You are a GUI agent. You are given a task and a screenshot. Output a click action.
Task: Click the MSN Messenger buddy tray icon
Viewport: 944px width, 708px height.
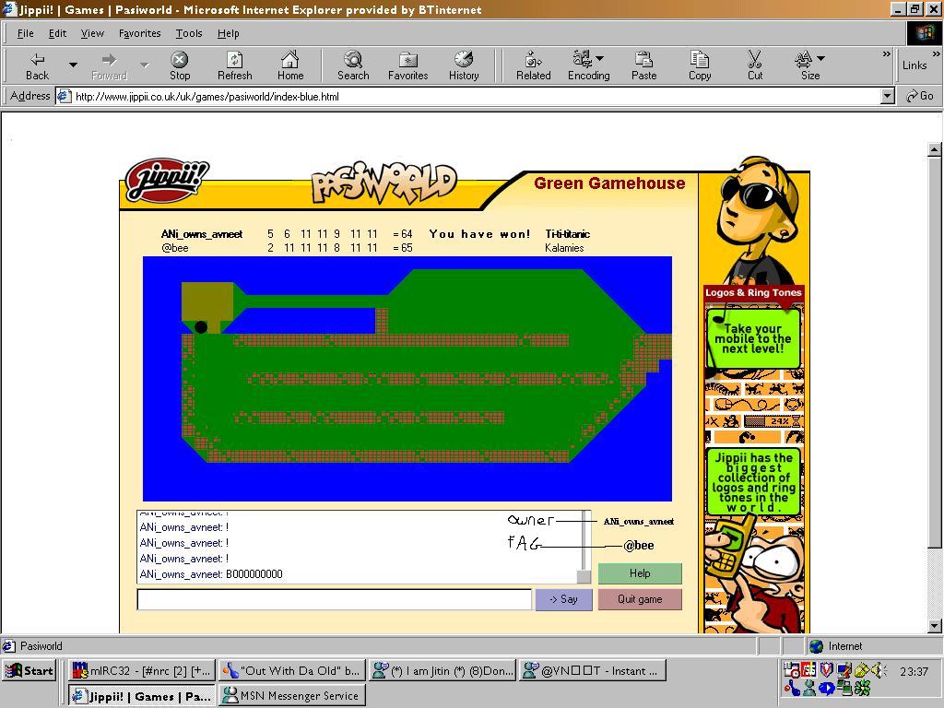coord(809,688)
